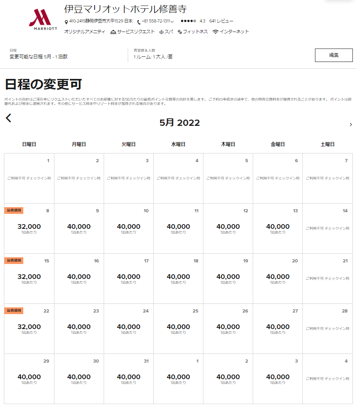
Task: Open the hotel address link
Action: pyautogui.click(x=101, y=21)
